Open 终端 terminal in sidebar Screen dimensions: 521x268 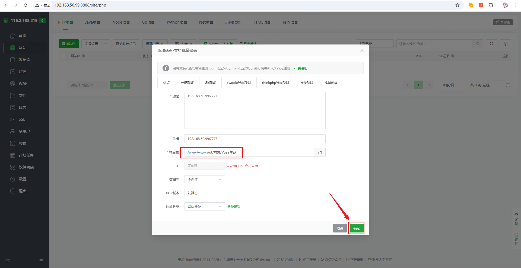click(22, 143)
